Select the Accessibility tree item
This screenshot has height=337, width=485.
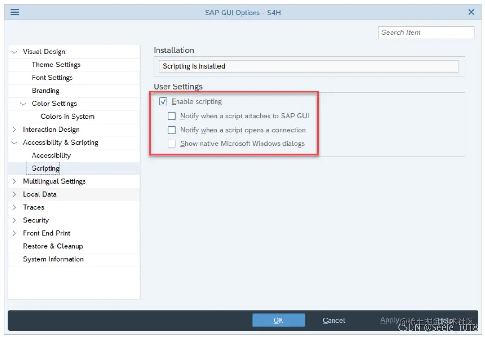(x=51, y=156)
